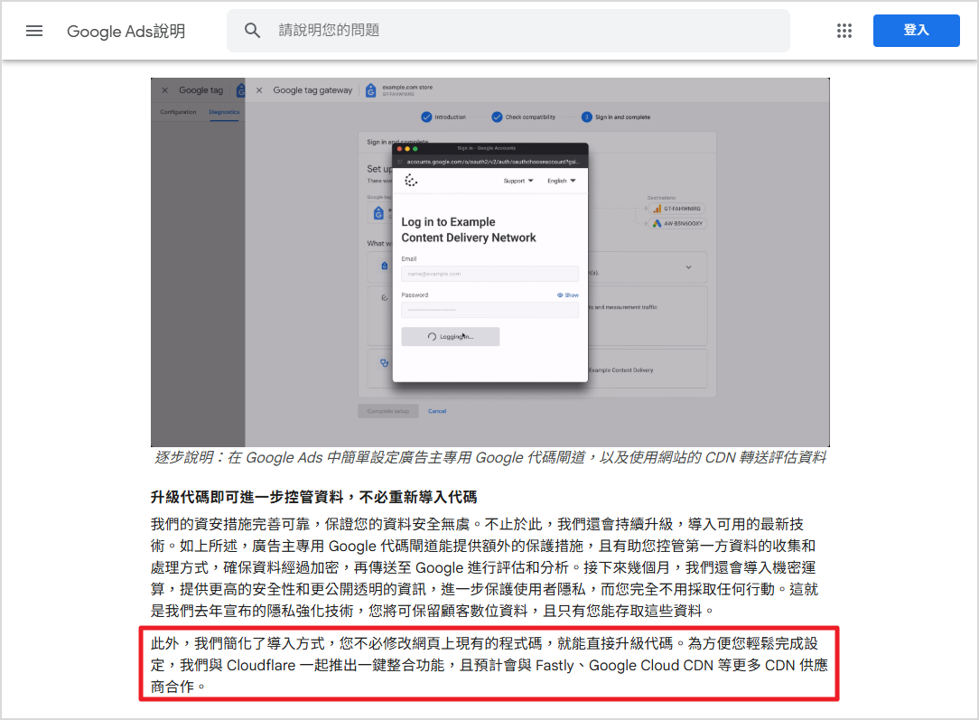This screenshot has height=720, width=979.
Task: Click the caption starting 逐步說明
Action: 490,458
